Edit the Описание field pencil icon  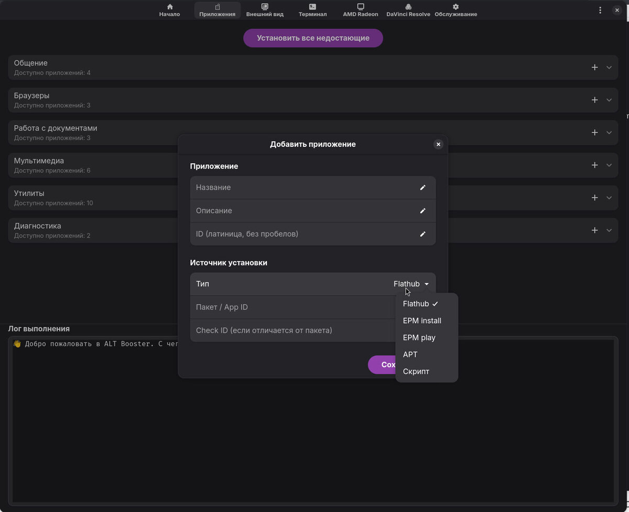click(422, 210)
